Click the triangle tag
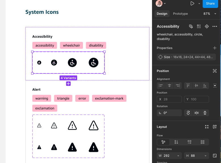This screenshot has height=163, width=221. (63, 98)
